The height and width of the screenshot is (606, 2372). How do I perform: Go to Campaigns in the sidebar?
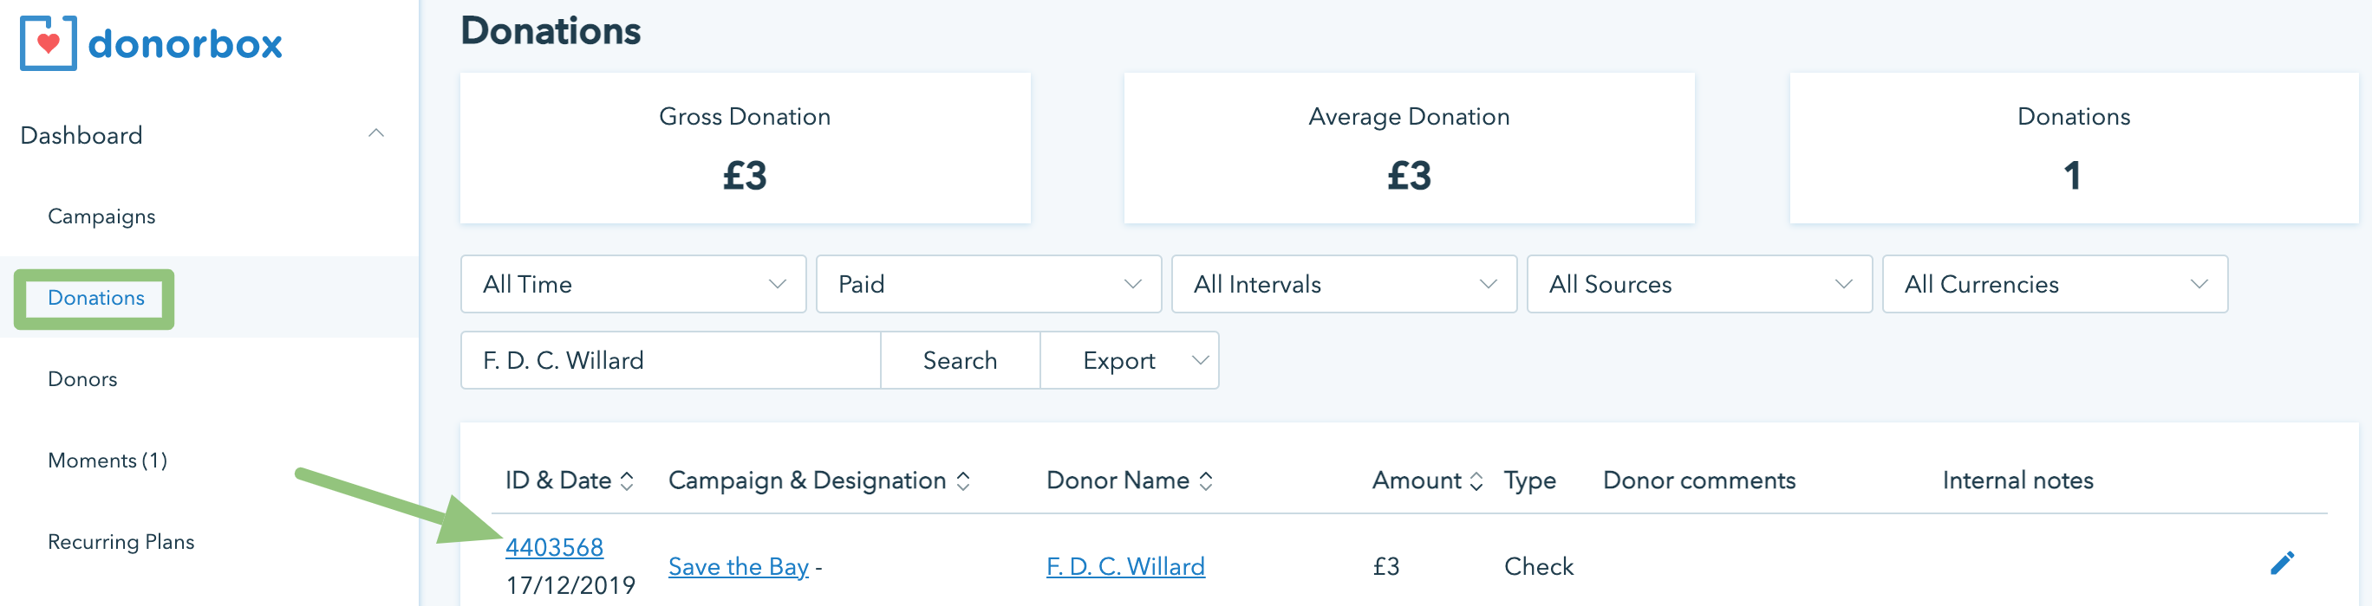point(101,216)
